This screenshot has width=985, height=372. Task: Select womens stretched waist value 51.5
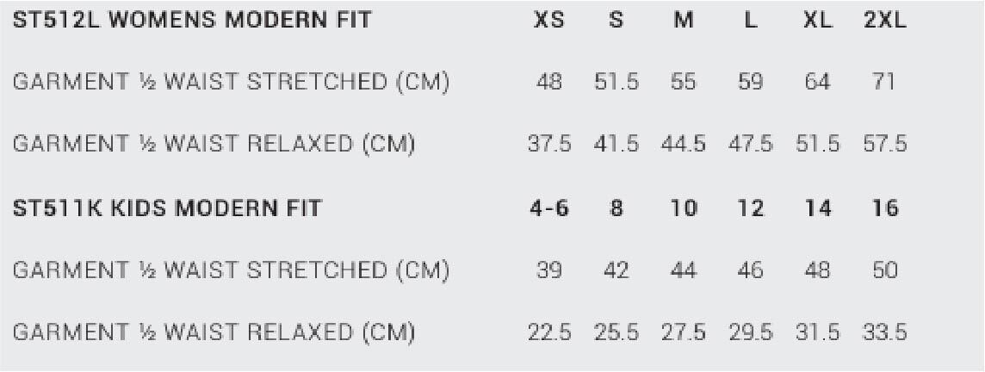pyautogui.click(x=616, y=83)
